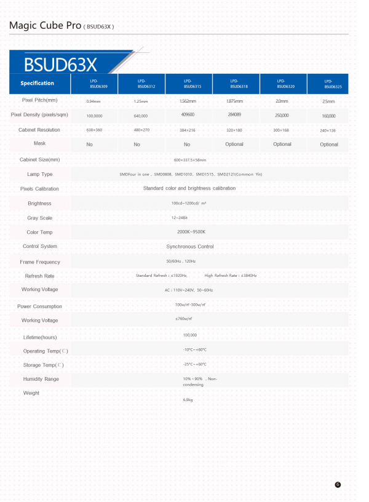Image resolution: width=369 pixels, height=502 pixels.
Task: Select the Lamp Type row label
Action: tap(39, 174)
